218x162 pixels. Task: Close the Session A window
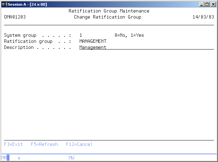[213, 4]
